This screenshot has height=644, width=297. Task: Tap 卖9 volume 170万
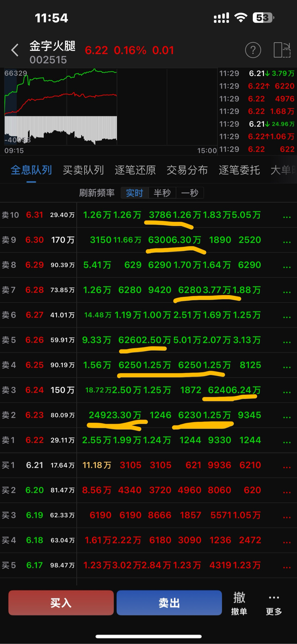click(x=62, y=240)
